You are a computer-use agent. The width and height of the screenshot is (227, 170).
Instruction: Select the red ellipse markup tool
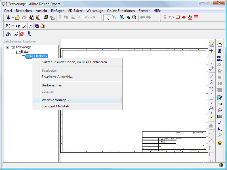pyautogui.click(x=171, y=17)
